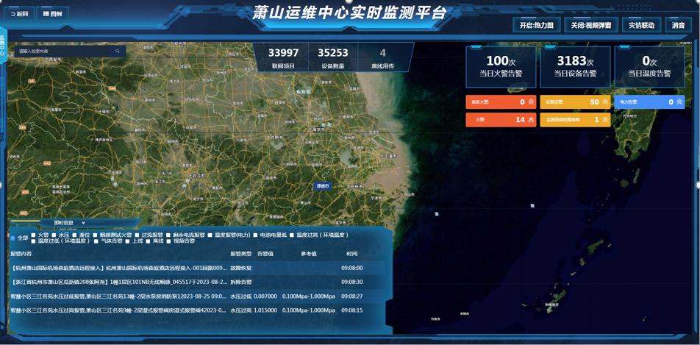Click the 故障恢复 type cell

[241, 268]
